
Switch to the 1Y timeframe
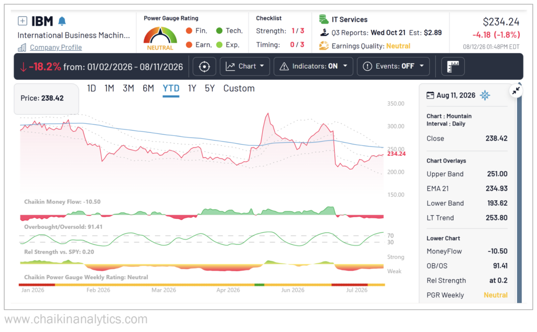coord(192,89)
